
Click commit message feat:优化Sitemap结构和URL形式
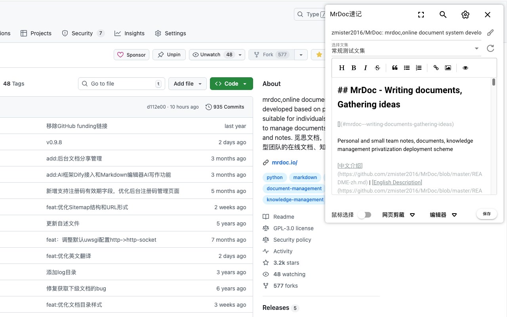click(87, 207)
